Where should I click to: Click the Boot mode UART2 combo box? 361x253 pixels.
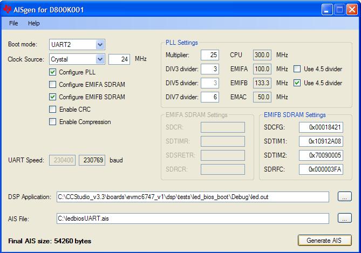click(x=77, y=44)
